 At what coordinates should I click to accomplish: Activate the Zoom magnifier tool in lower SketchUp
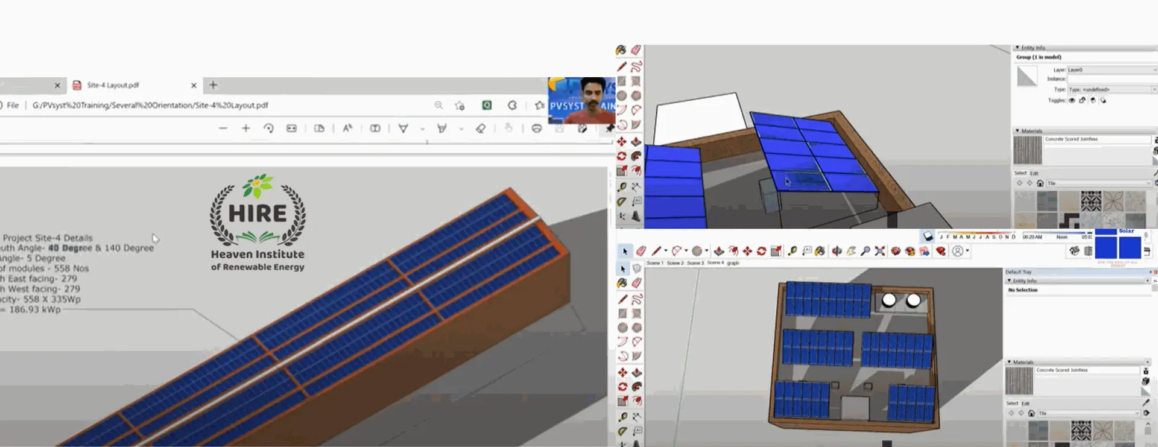coord(865,251)
